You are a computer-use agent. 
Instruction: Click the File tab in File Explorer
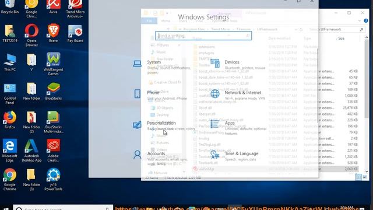click(149, 21)
